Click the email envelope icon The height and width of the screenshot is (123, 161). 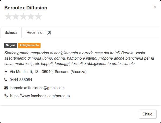(6, 88)
